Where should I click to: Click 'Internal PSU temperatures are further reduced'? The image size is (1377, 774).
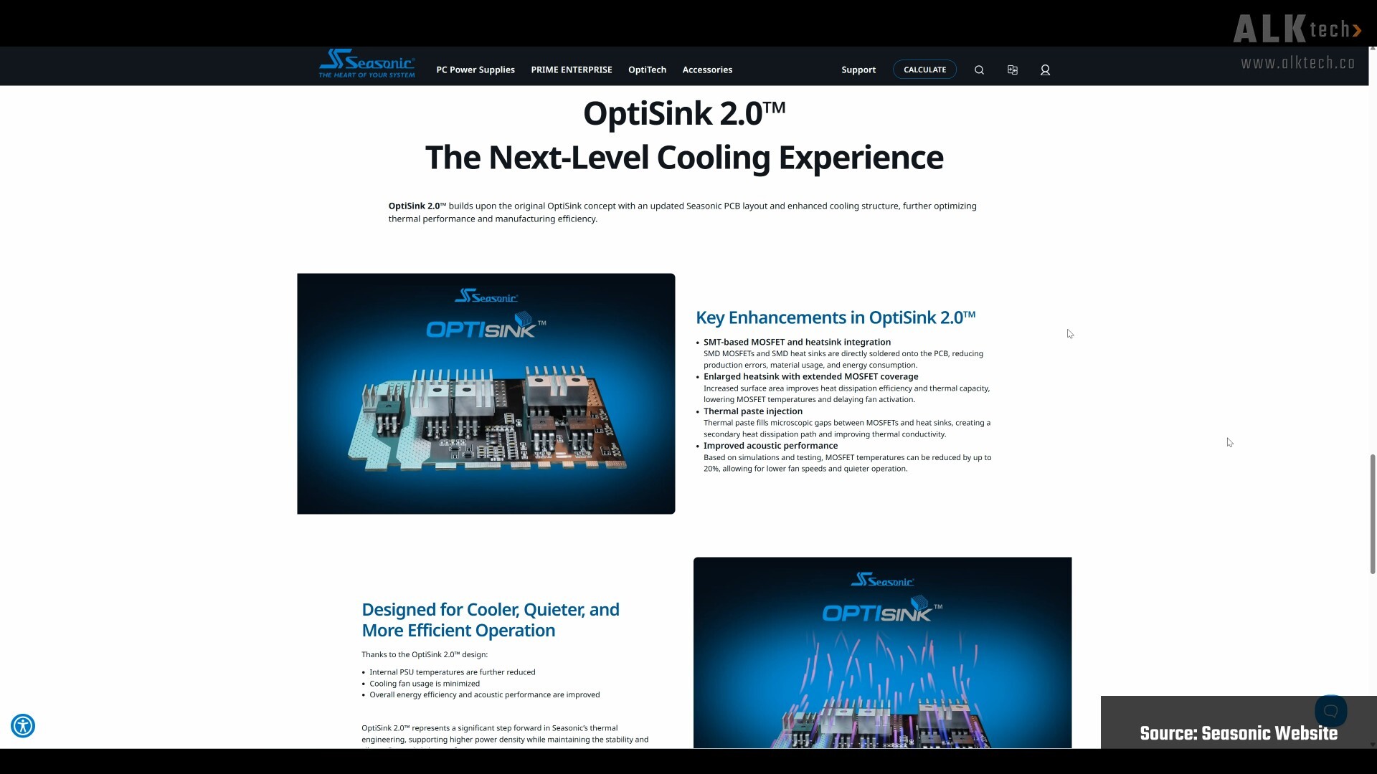point(452,672)
